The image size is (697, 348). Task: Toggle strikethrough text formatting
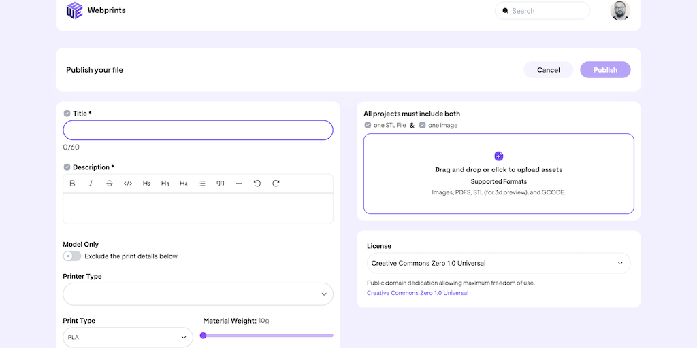[110, 184]
